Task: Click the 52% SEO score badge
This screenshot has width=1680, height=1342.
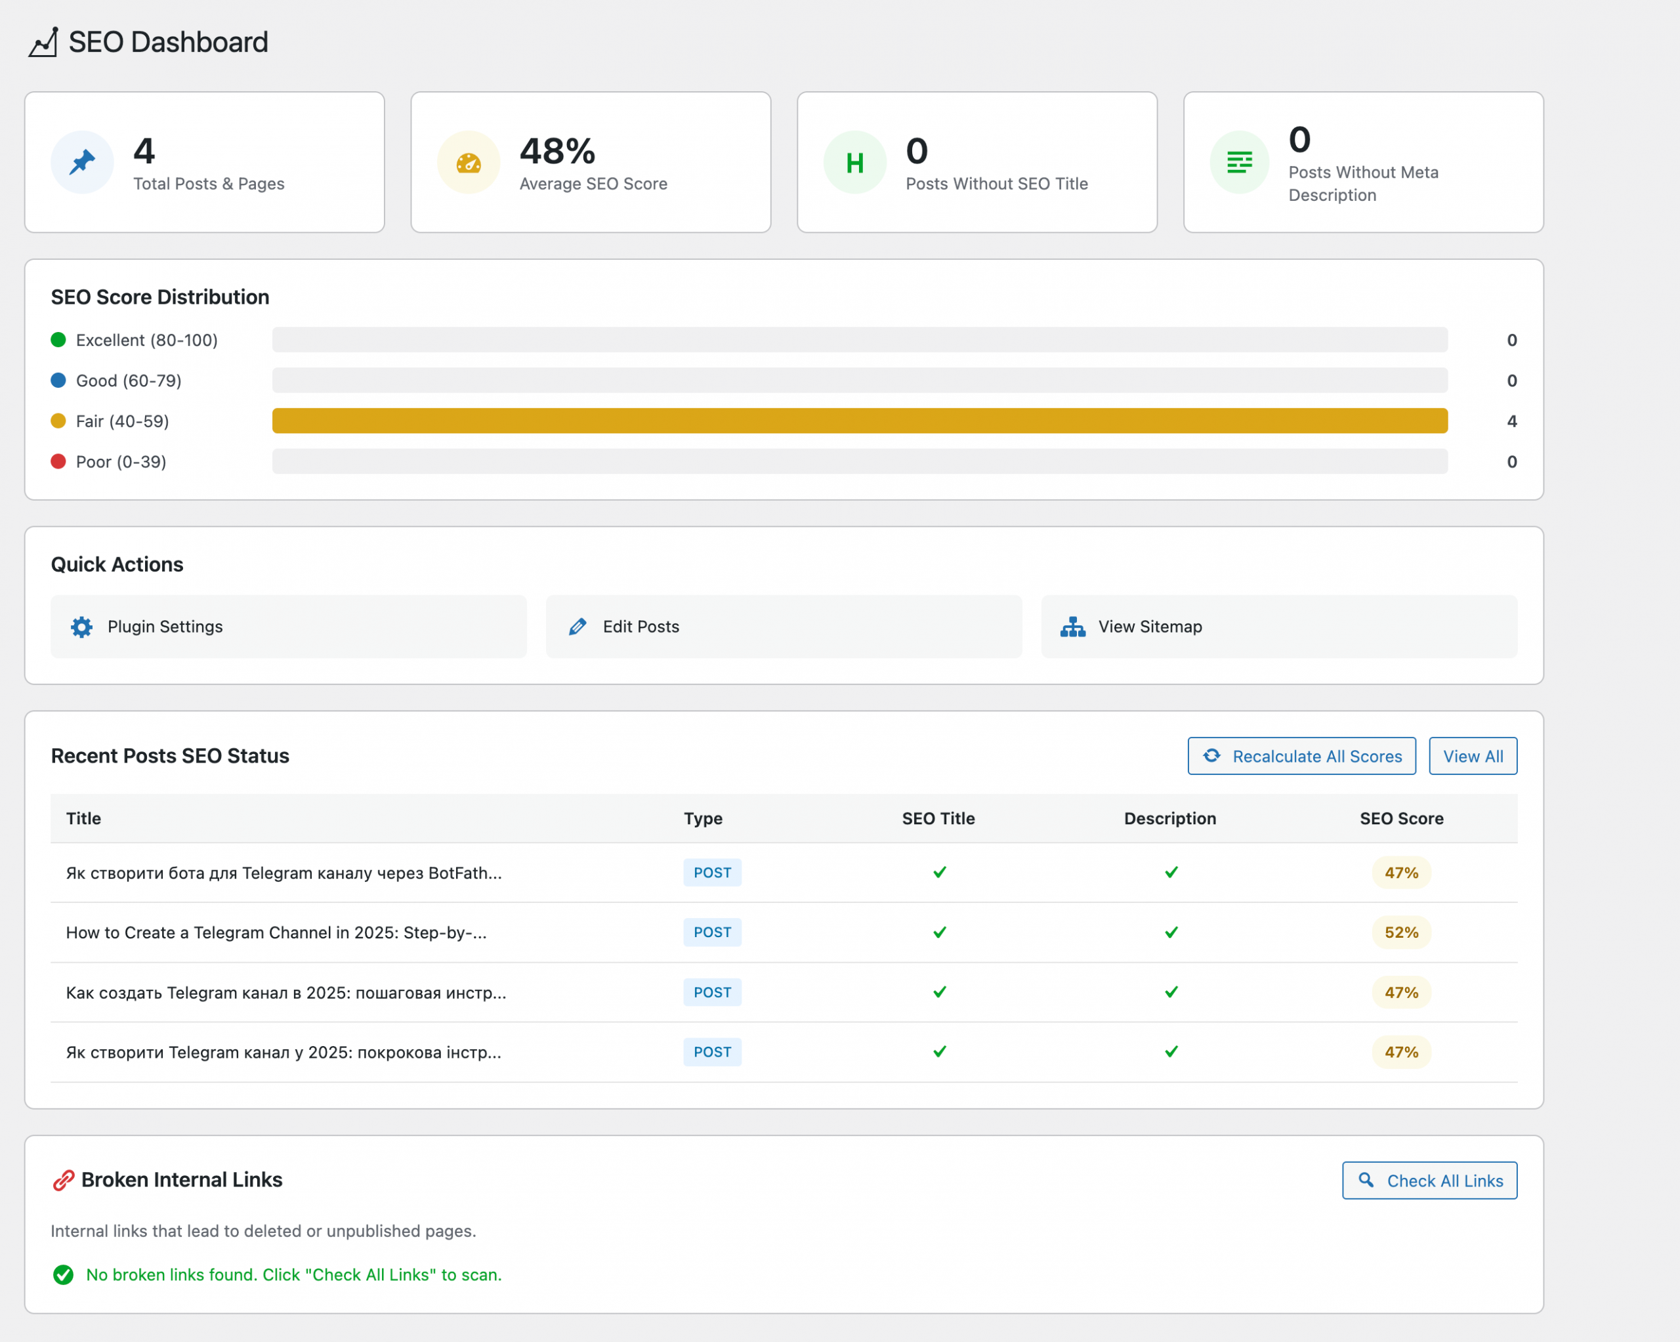Action: click(x=1401, y=933)
